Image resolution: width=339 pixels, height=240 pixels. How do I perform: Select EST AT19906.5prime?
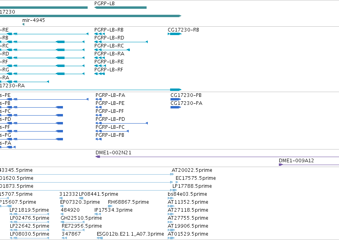coord(188,226)
